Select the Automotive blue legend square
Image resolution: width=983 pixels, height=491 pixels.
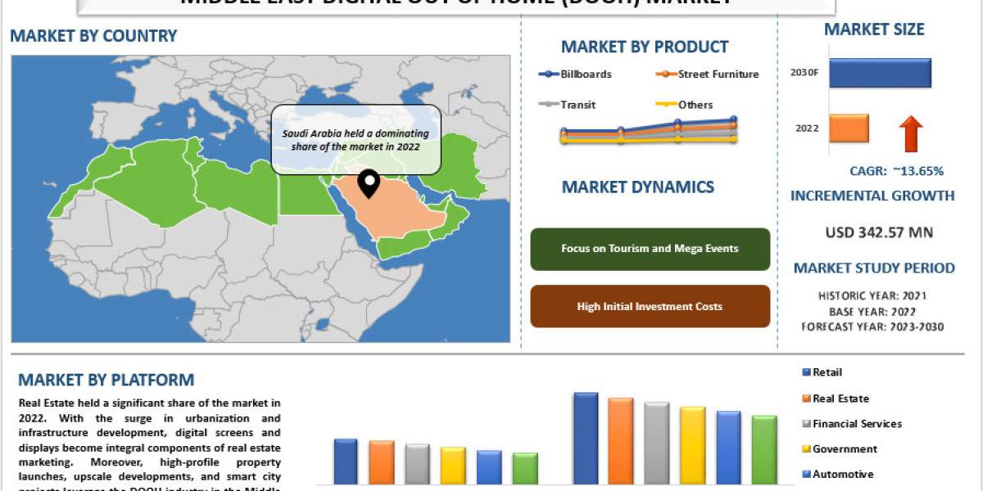(x=805, y=475)
